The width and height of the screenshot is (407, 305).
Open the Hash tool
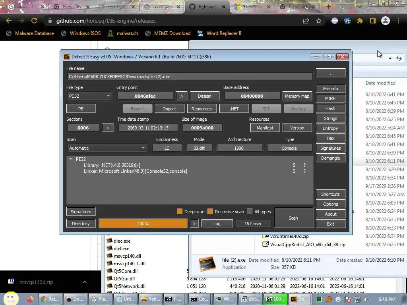pos(330,108)
